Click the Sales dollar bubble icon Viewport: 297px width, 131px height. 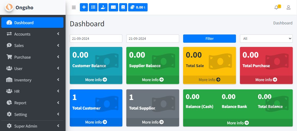coord(9,45)
